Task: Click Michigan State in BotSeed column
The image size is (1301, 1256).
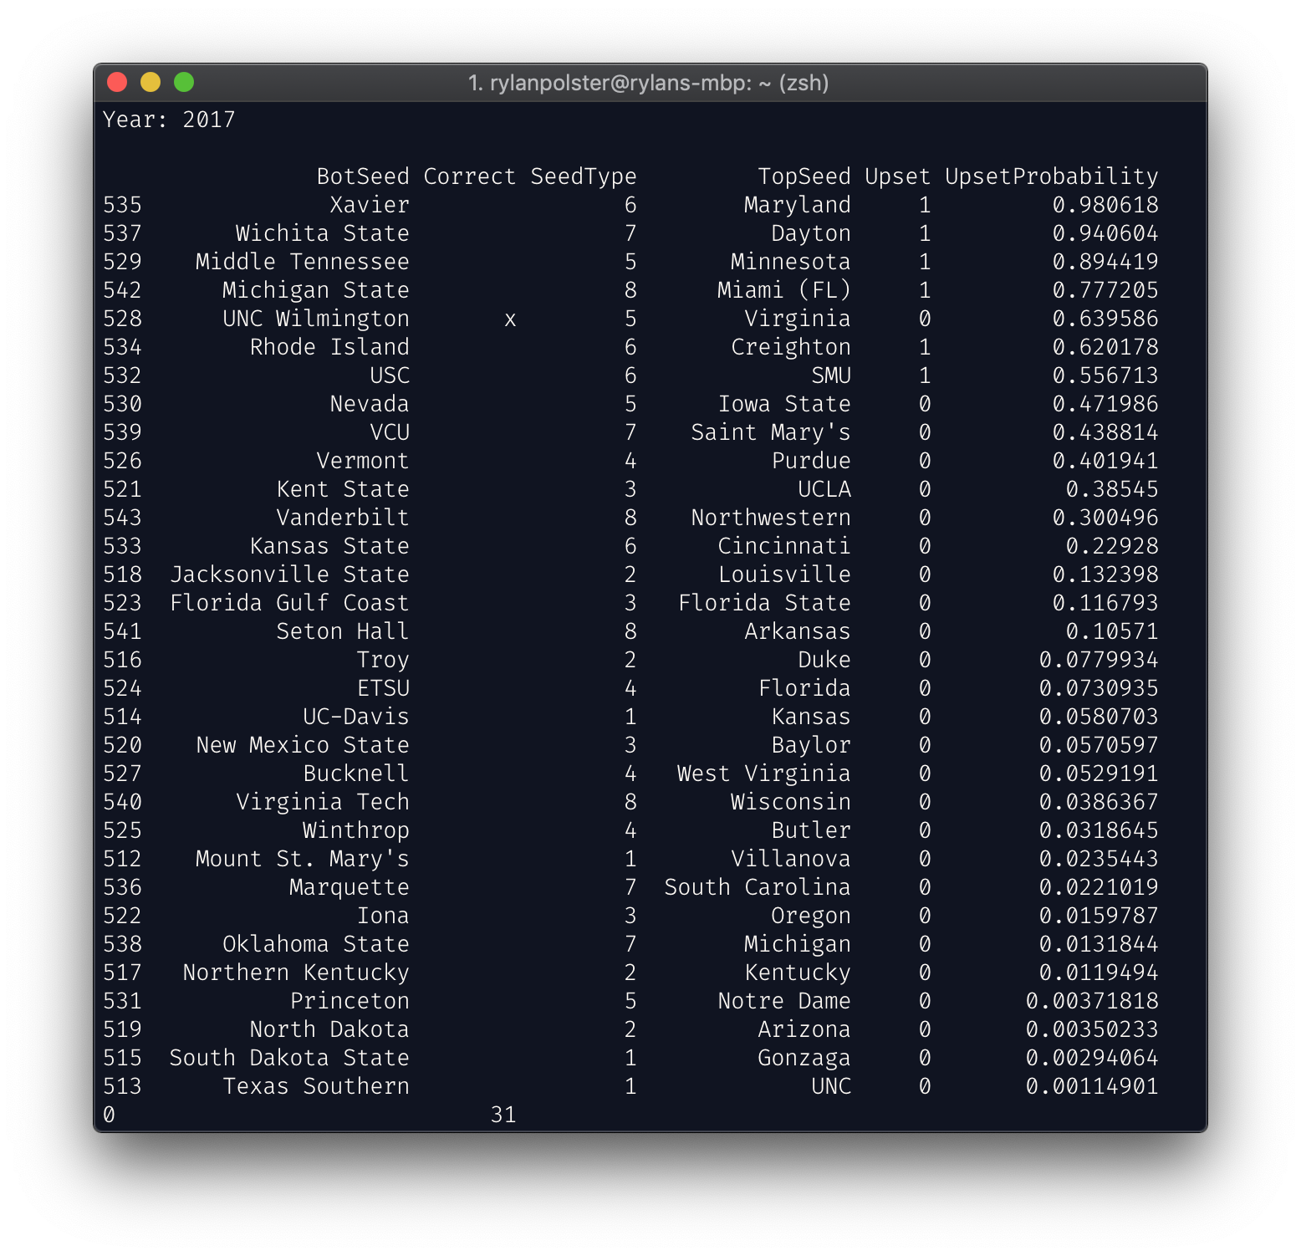Action: [316, 290]
